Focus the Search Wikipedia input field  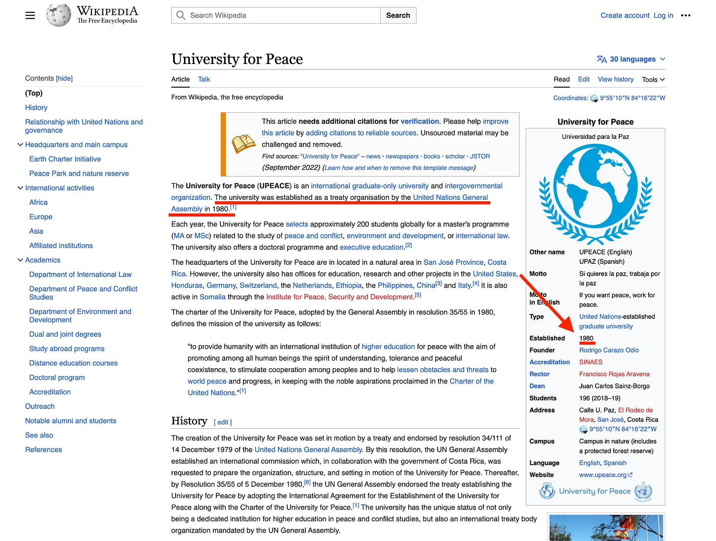point(276,15)
